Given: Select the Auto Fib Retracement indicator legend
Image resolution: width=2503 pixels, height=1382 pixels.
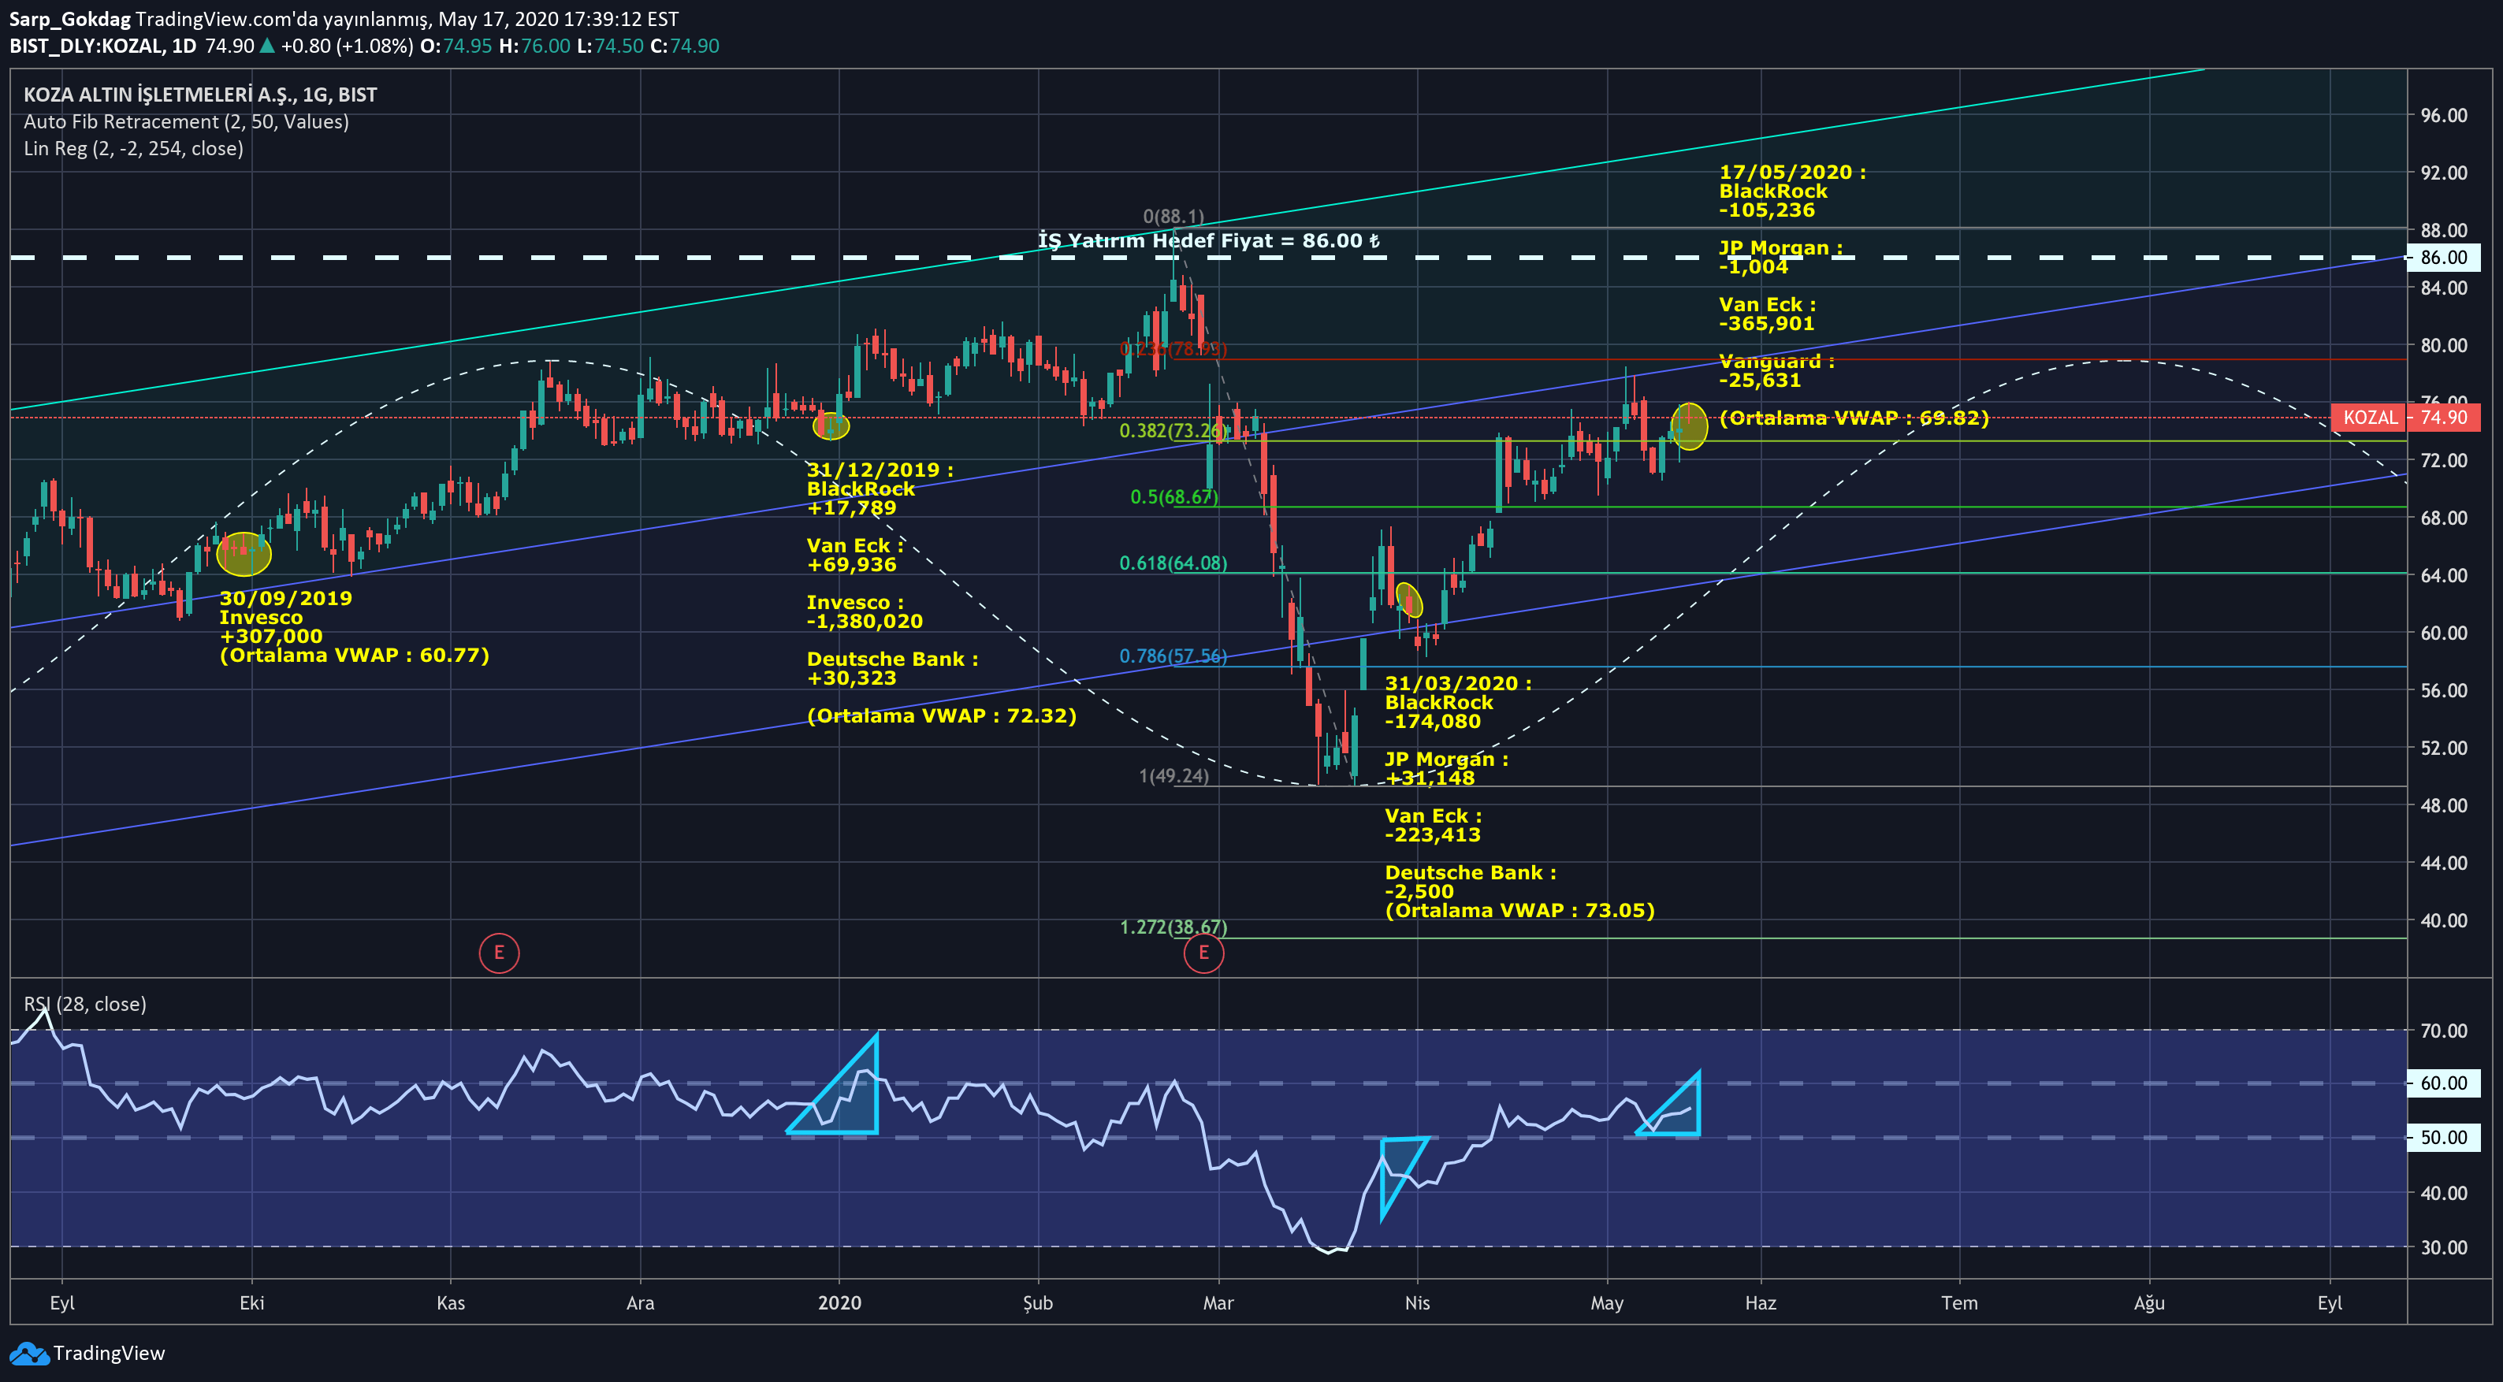Looking at the screenshot, I should coord(185,121).
